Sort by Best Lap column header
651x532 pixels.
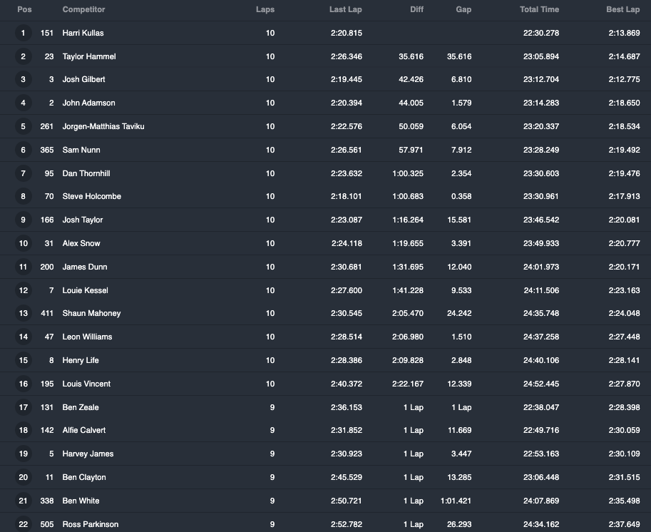click(622, 9)
